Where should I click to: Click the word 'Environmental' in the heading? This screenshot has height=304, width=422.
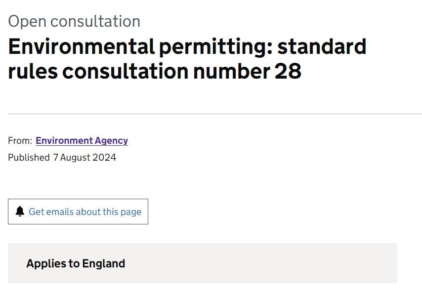[x=81, y=46]
